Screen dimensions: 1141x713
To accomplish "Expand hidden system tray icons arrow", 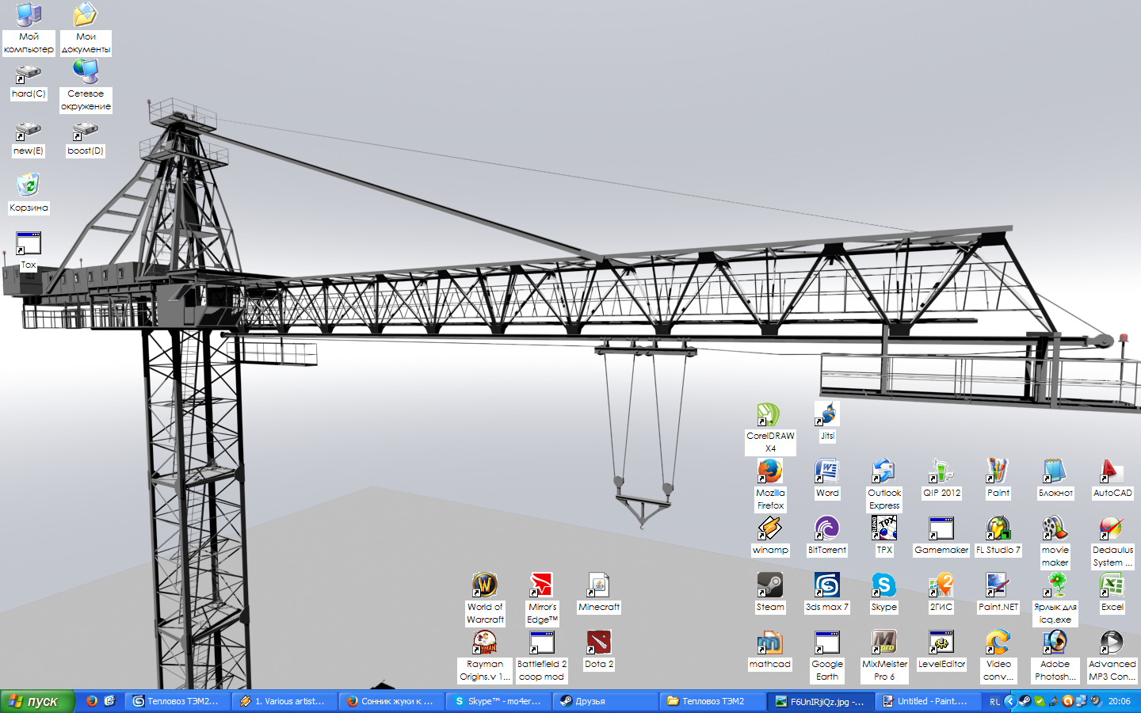I will tap(1009, 701).
